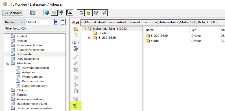Open Zusatzanschriften tree entry

point(29,46)
